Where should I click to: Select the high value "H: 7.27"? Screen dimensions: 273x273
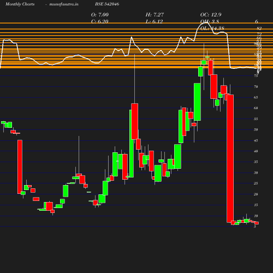click(x=155, y=15)
